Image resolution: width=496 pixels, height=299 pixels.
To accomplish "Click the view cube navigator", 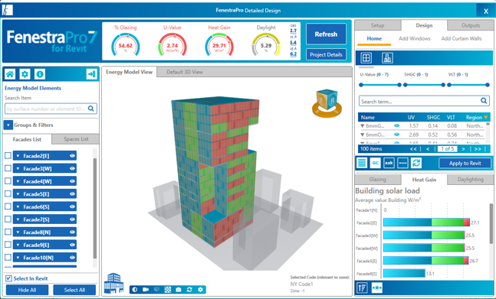I will (327, 103).
